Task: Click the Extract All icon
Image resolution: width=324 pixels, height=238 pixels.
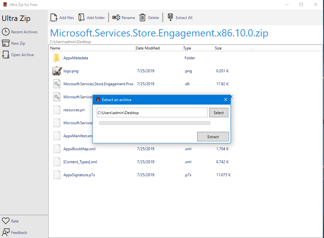Action: 171,17
